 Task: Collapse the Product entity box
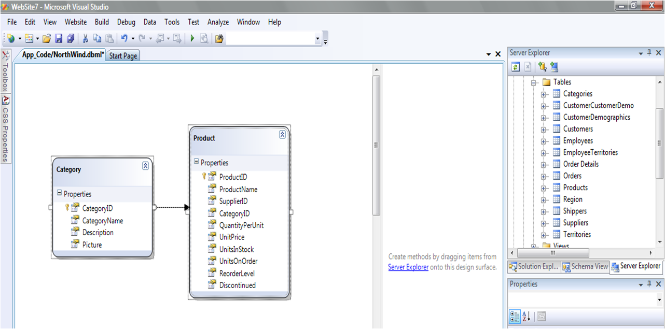[x=282, y=134]
